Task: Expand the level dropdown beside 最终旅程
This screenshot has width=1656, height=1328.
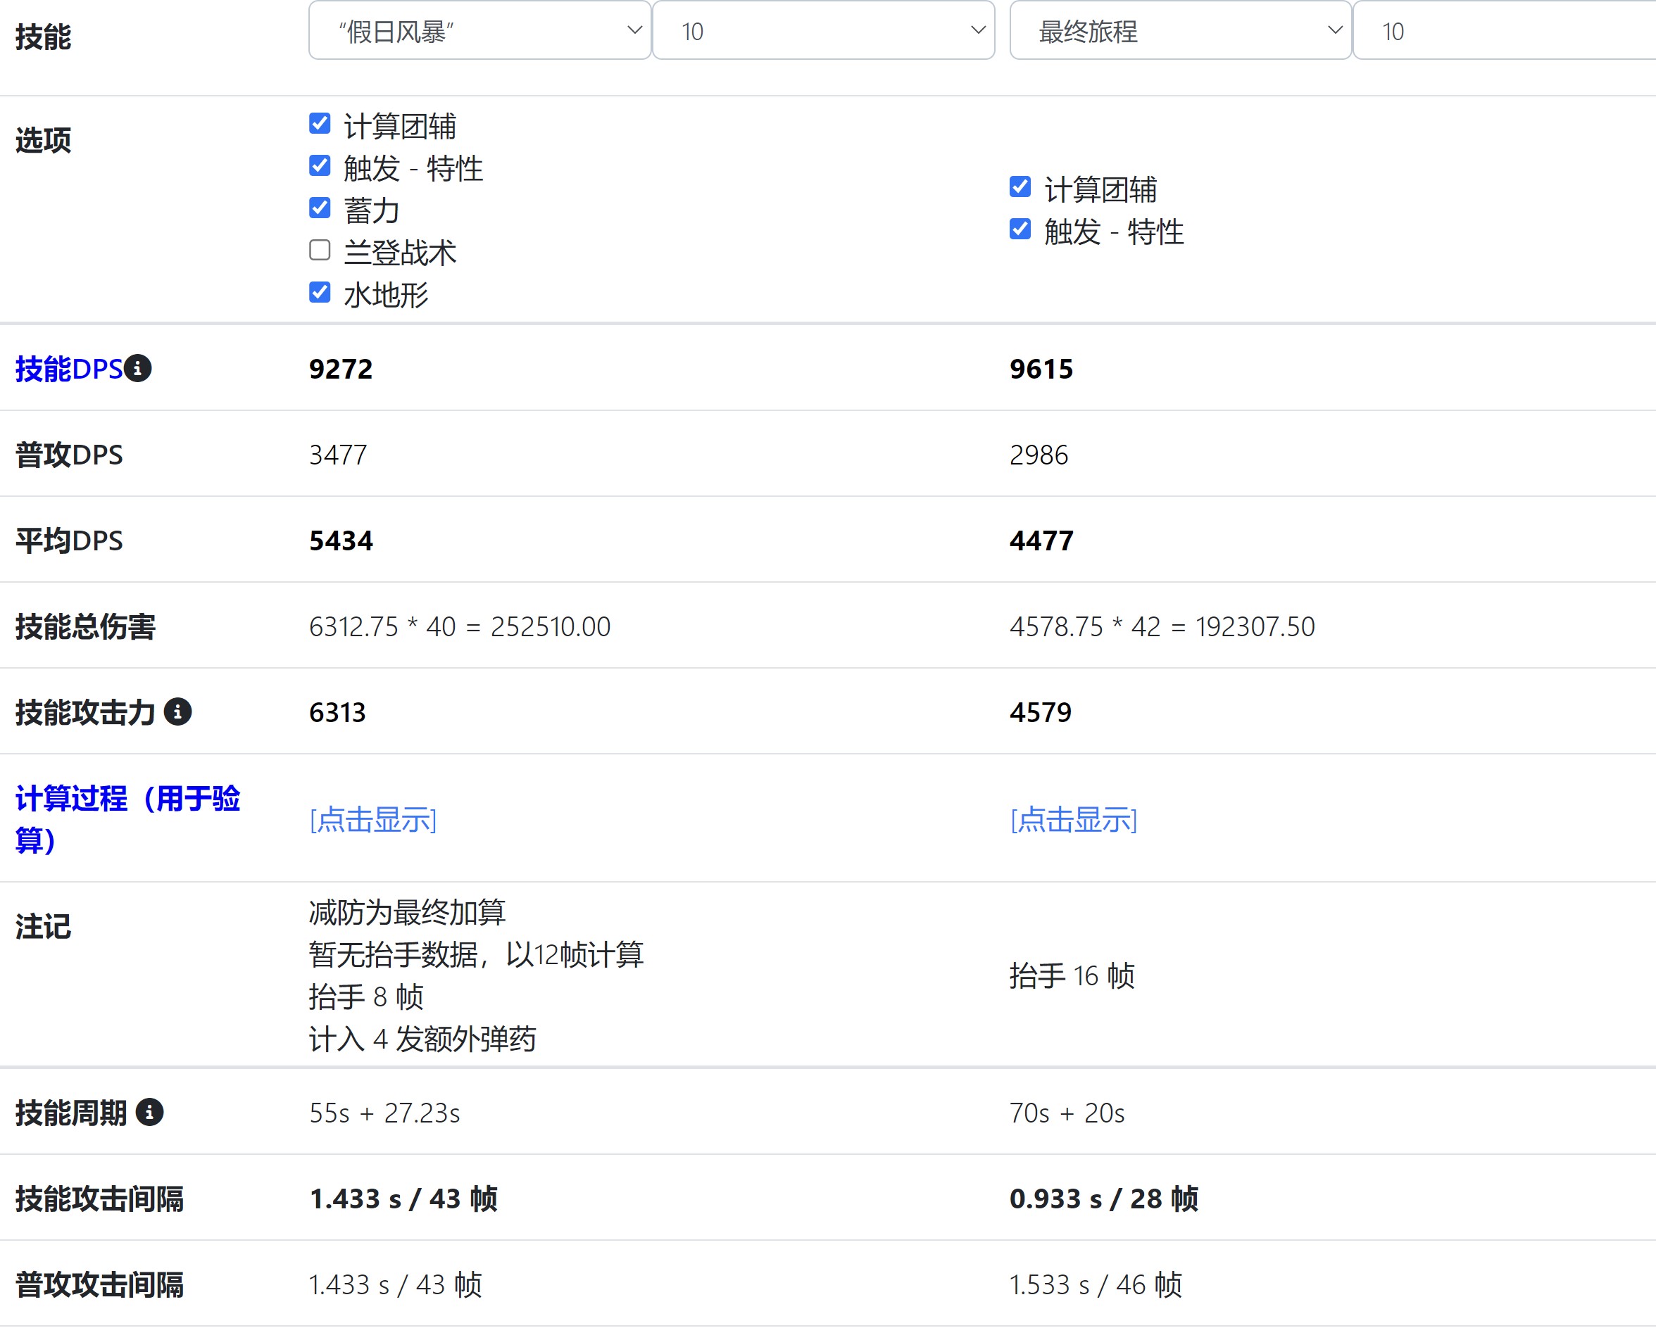Action: tap(1505, 31)
